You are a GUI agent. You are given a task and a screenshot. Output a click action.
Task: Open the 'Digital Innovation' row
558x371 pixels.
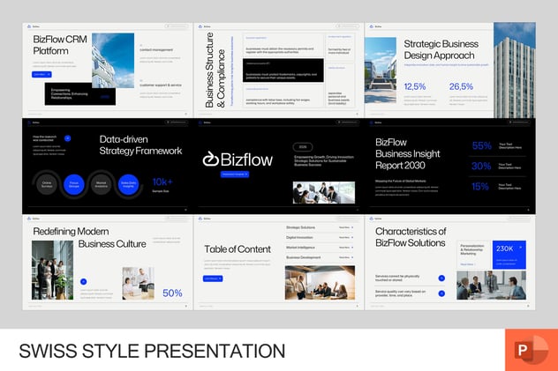[320, 237]
